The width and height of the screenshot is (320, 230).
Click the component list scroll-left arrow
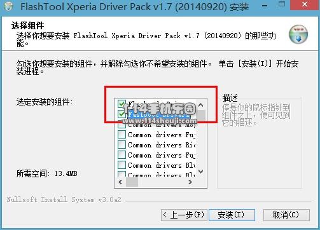coord(120,182)
